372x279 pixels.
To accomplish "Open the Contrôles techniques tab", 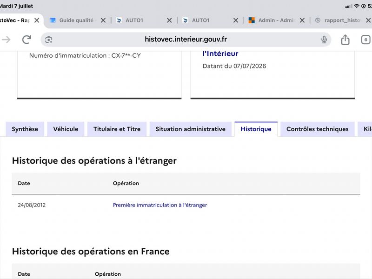I will [x=318, y=129].
